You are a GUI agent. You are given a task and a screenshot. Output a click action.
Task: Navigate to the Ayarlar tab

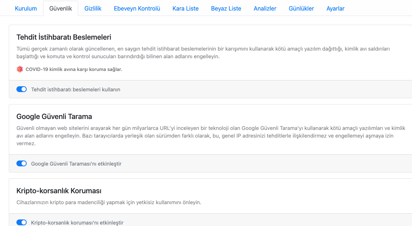335,8
